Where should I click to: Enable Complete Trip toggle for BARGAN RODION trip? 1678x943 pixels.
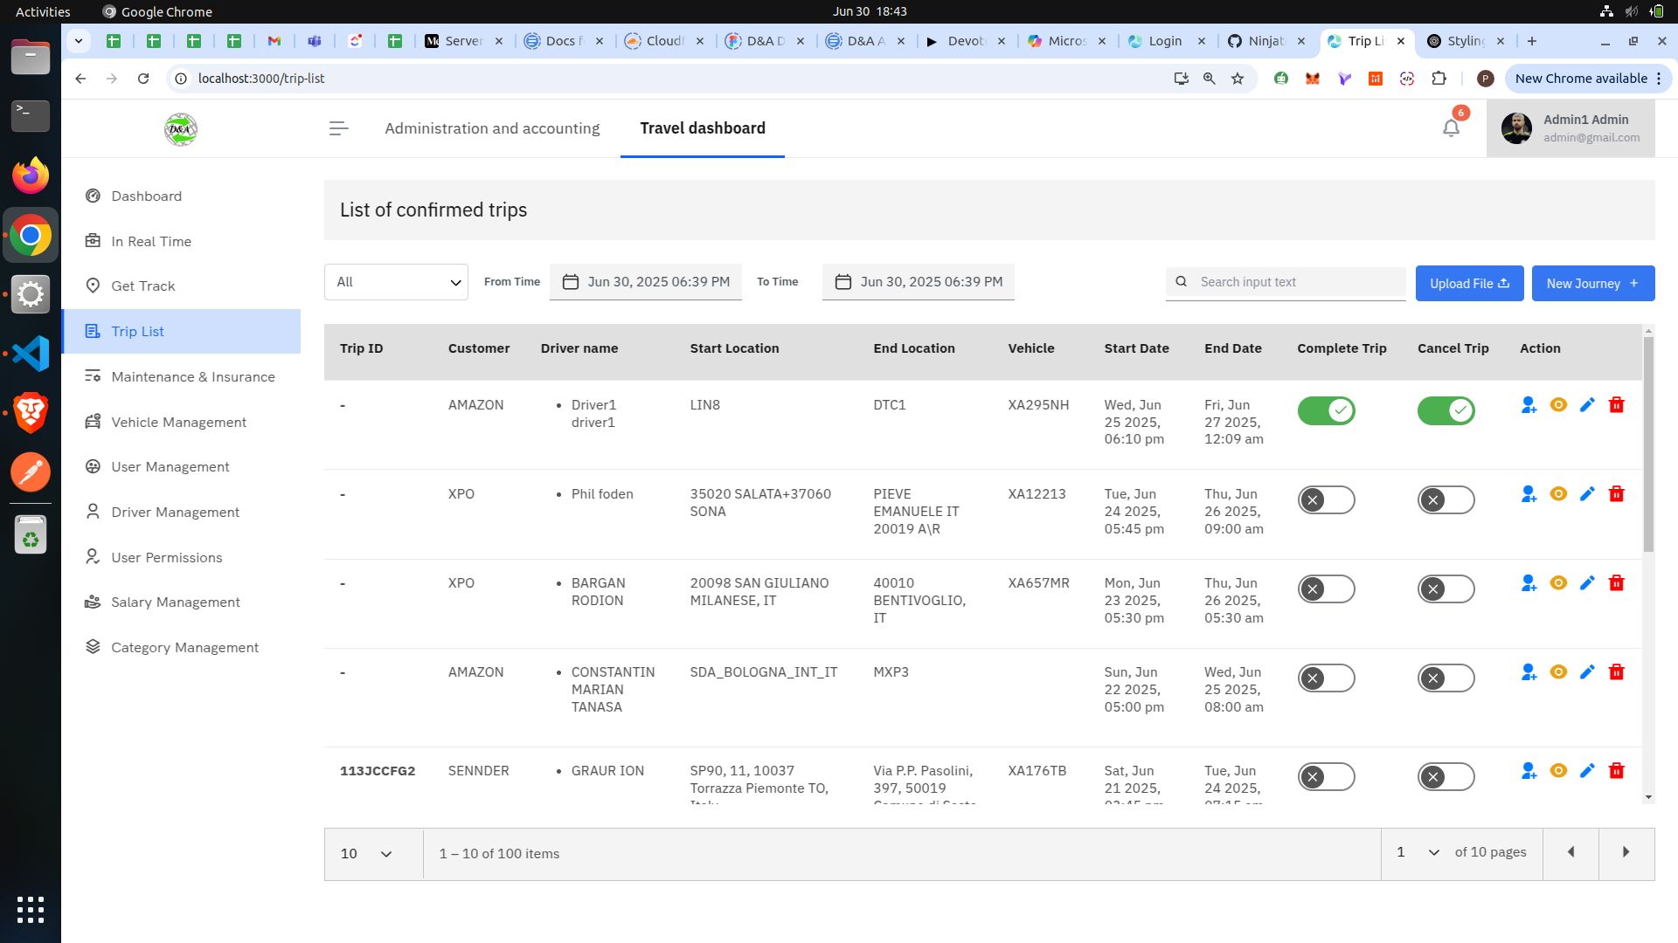point(1326,589)
